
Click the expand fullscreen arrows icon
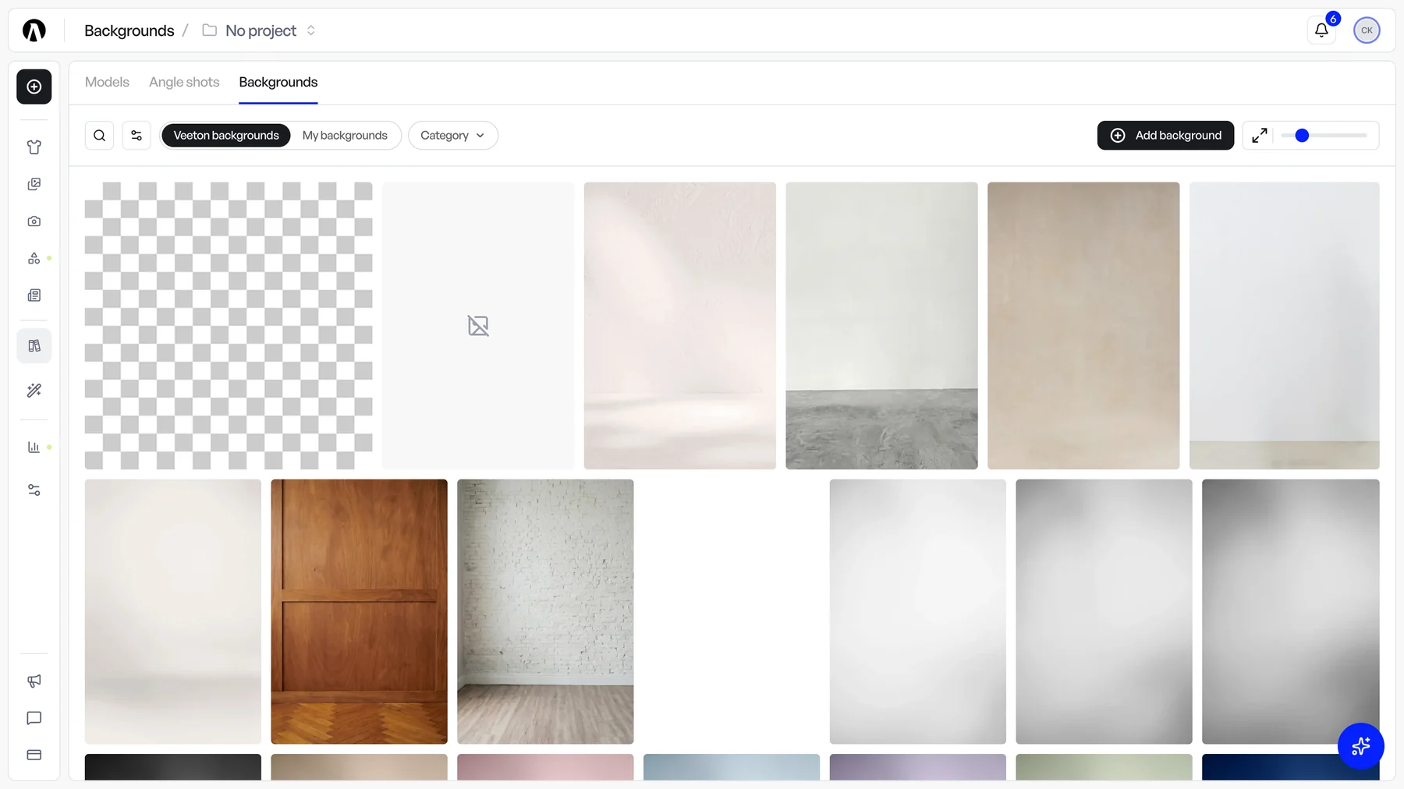click(x=1260, y=136)
